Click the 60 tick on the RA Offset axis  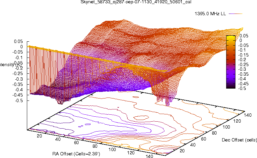[76, 143]
